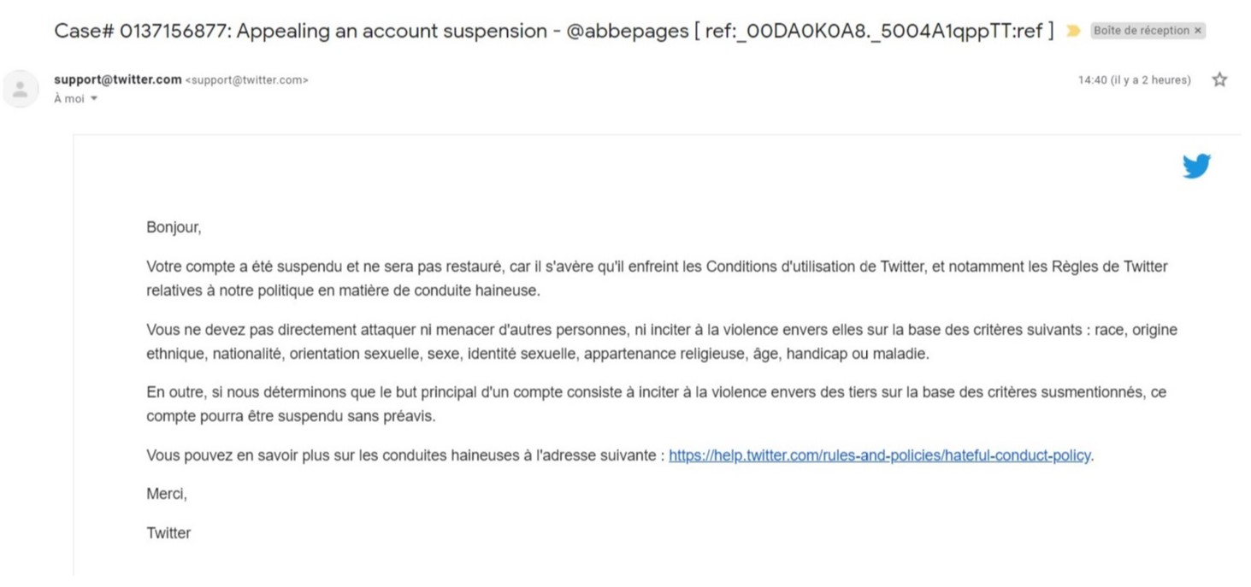1251x587 pixels.
Task: Click the paragraph starting En outre
Action: coord(657,404)
